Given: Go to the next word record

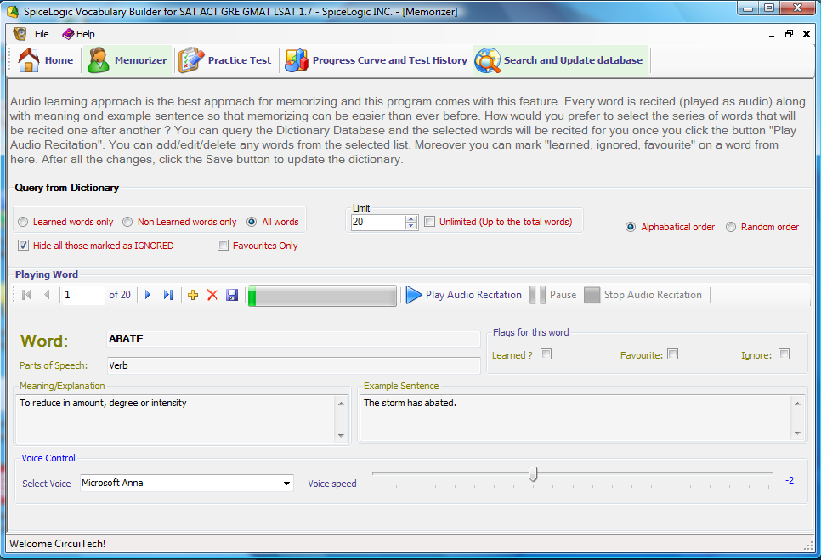Looking at the screenshot, I should 148,295.
